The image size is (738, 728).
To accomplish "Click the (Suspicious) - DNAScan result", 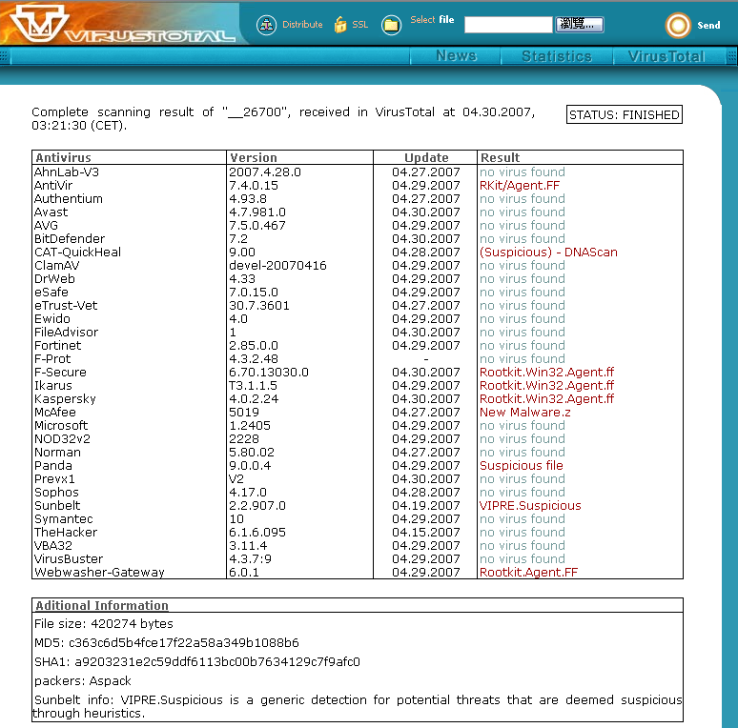I will pyautogui.click(x=548, y=253).
